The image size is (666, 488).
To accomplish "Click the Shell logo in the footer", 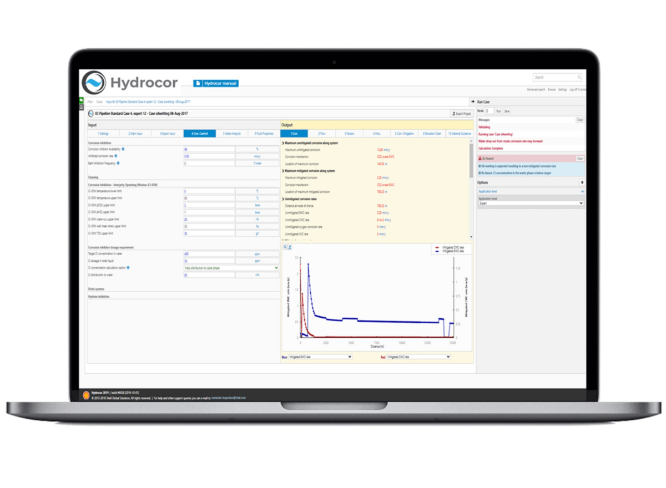I will (x=86, y=395).
